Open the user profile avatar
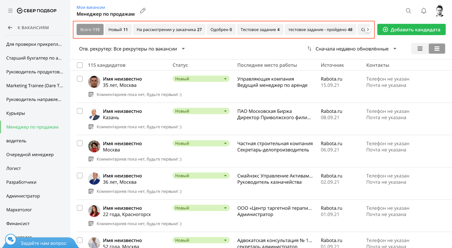This screenshot has width=452, height=248. click(x=440, y=11)
